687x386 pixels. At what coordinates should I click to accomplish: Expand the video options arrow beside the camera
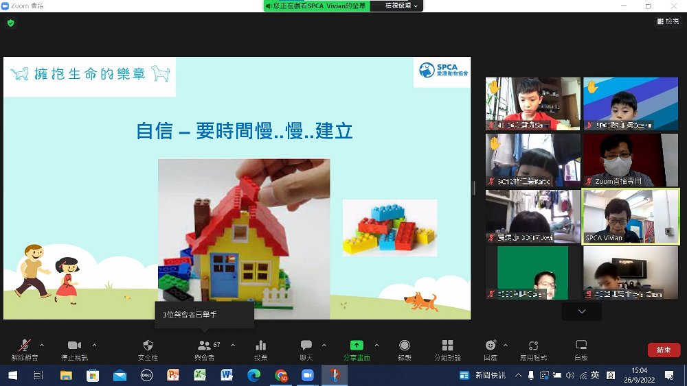94,345
